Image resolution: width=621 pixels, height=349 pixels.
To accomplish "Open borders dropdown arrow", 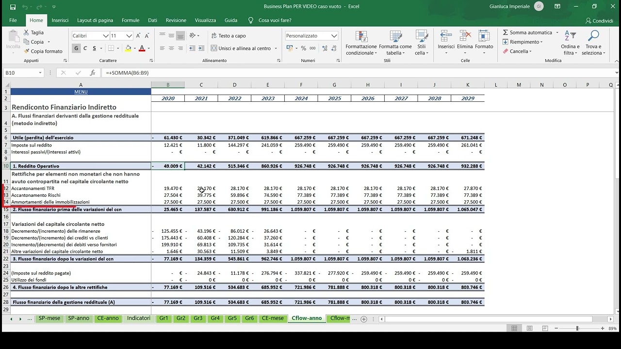I will (118, 48).
